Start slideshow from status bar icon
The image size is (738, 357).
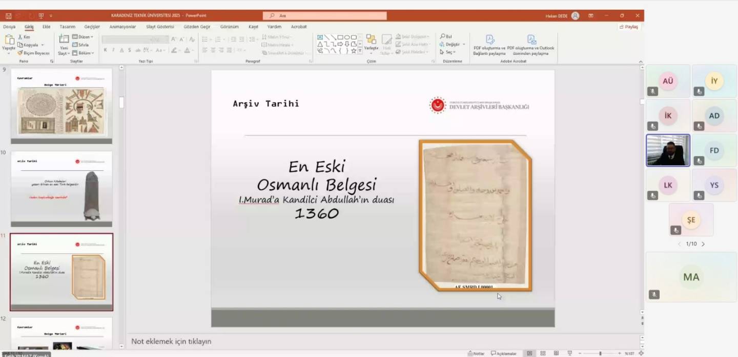pos(569,353)
